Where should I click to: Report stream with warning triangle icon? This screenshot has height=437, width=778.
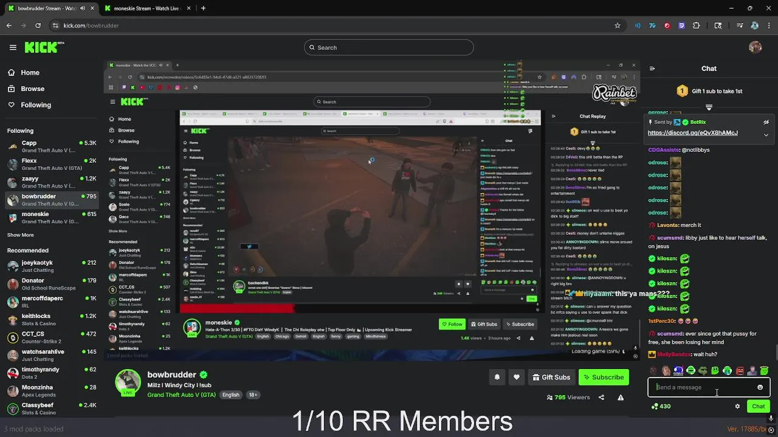point(621,398)
